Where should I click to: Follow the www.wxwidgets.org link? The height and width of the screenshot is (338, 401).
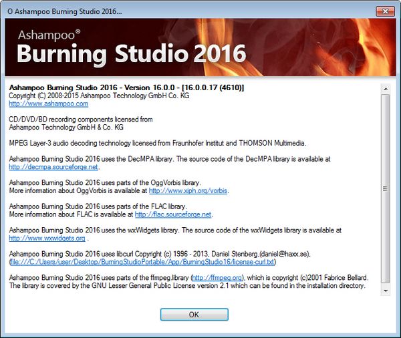(x=47, y=238)
